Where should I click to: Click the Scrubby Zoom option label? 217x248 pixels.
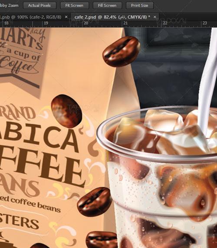pyautogui.click(x=9, y=6)
